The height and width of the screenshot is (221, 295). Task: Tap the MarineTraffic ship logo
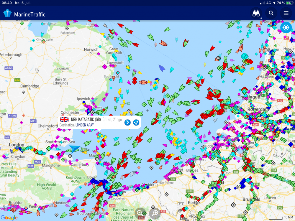pyautogui.click(x=7, y=13)
